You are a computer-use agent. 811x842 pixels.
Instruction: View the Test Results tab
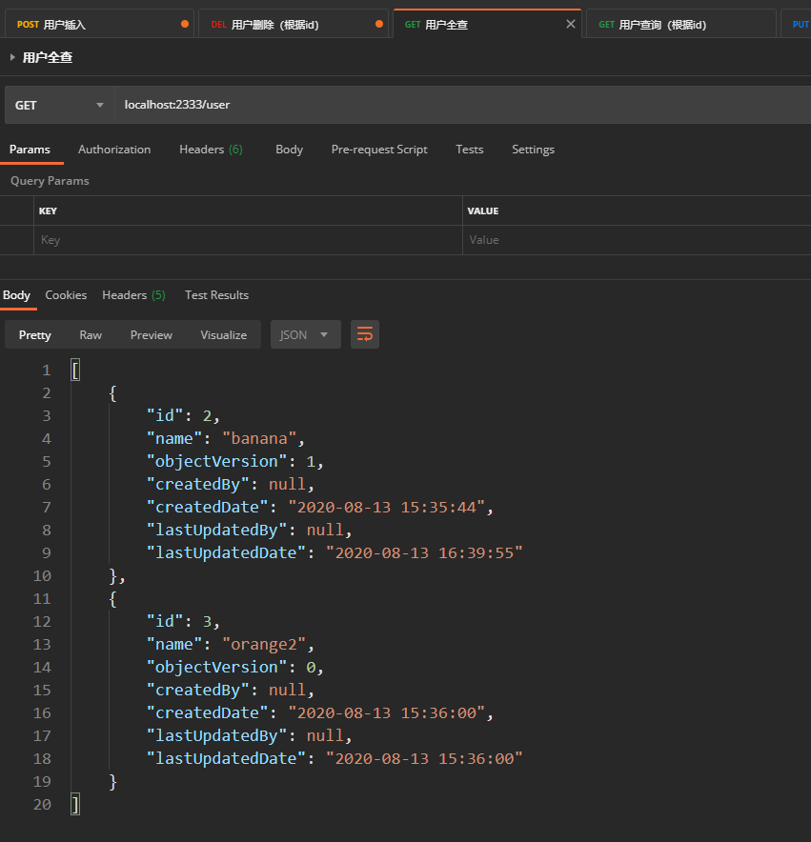216,295
